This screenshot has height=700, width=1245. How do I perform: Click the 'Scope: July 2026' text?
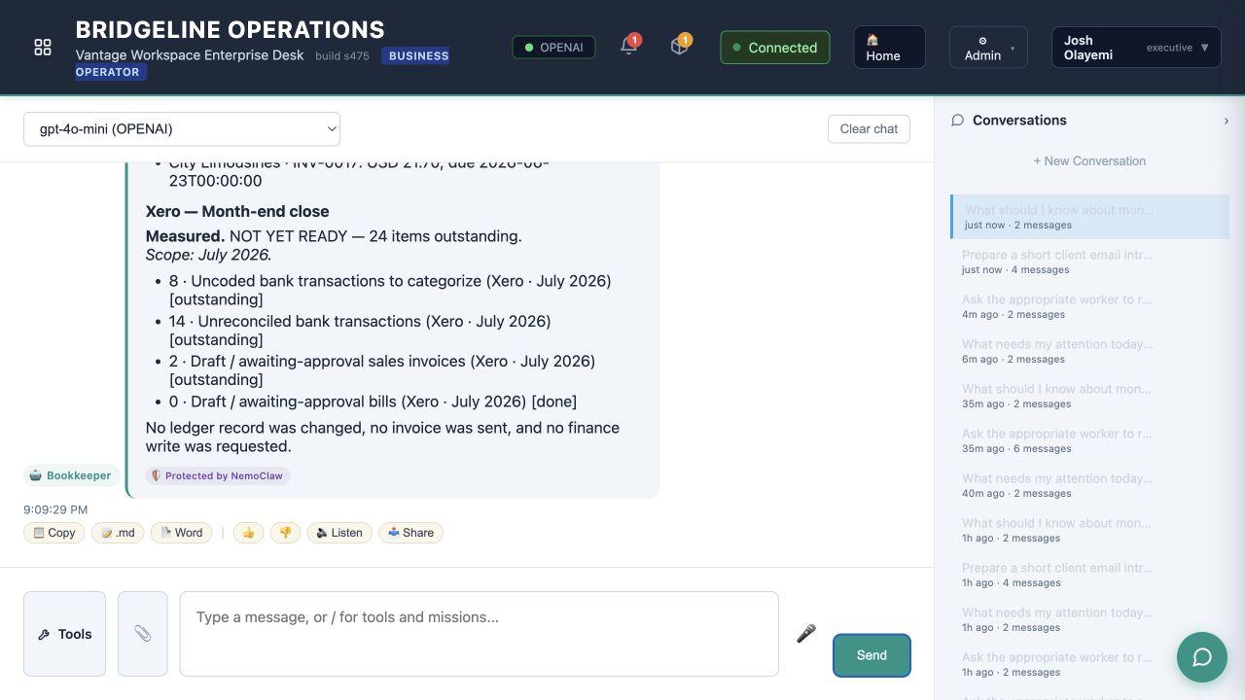pos(208,255)
